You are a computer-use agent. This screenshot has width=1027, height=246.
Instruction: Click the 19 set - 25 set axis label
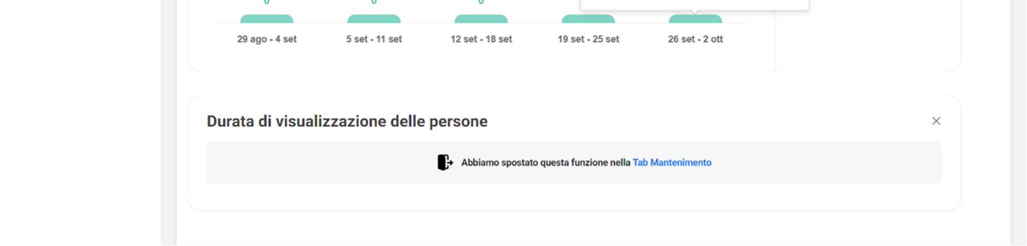[x=588, y=39]
